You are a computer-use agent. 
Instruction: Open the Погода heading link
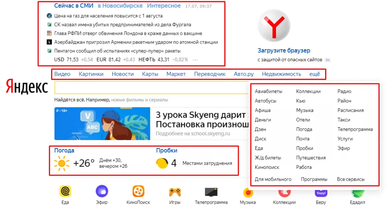[64, 150]
